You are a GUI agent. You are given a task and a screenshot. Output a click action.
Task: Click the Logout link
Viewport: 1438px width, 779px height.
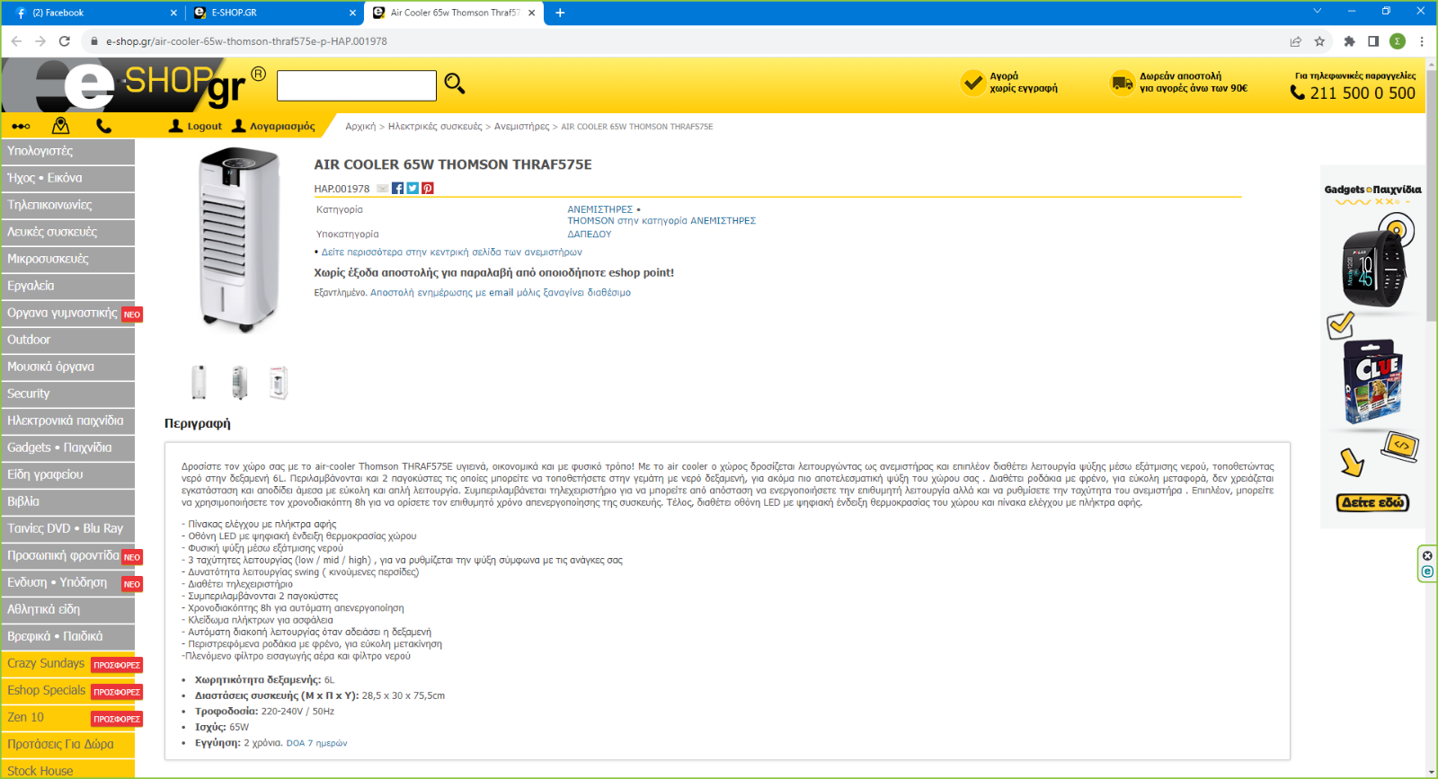click(195, 126)
